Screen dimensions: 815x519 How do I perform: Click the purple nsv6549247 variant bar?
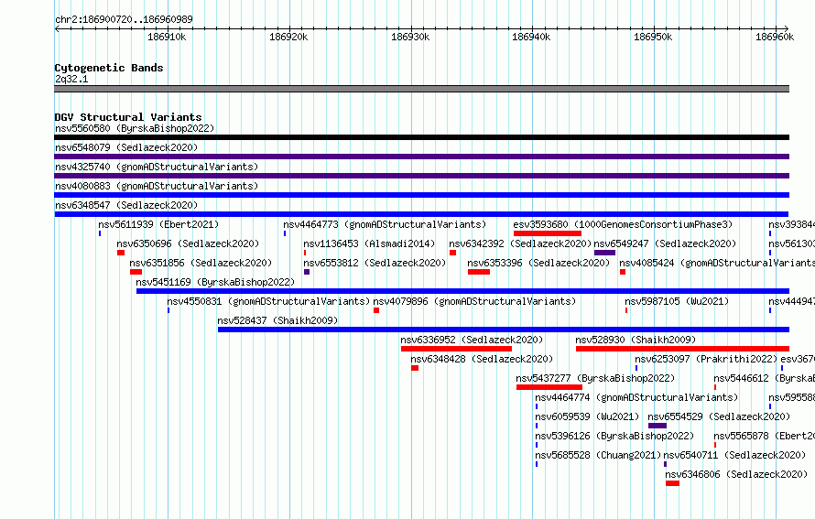pos(604,253)
